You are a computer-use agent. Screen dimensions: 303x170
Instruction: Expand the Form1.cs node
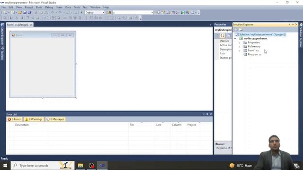click(239, 51)
